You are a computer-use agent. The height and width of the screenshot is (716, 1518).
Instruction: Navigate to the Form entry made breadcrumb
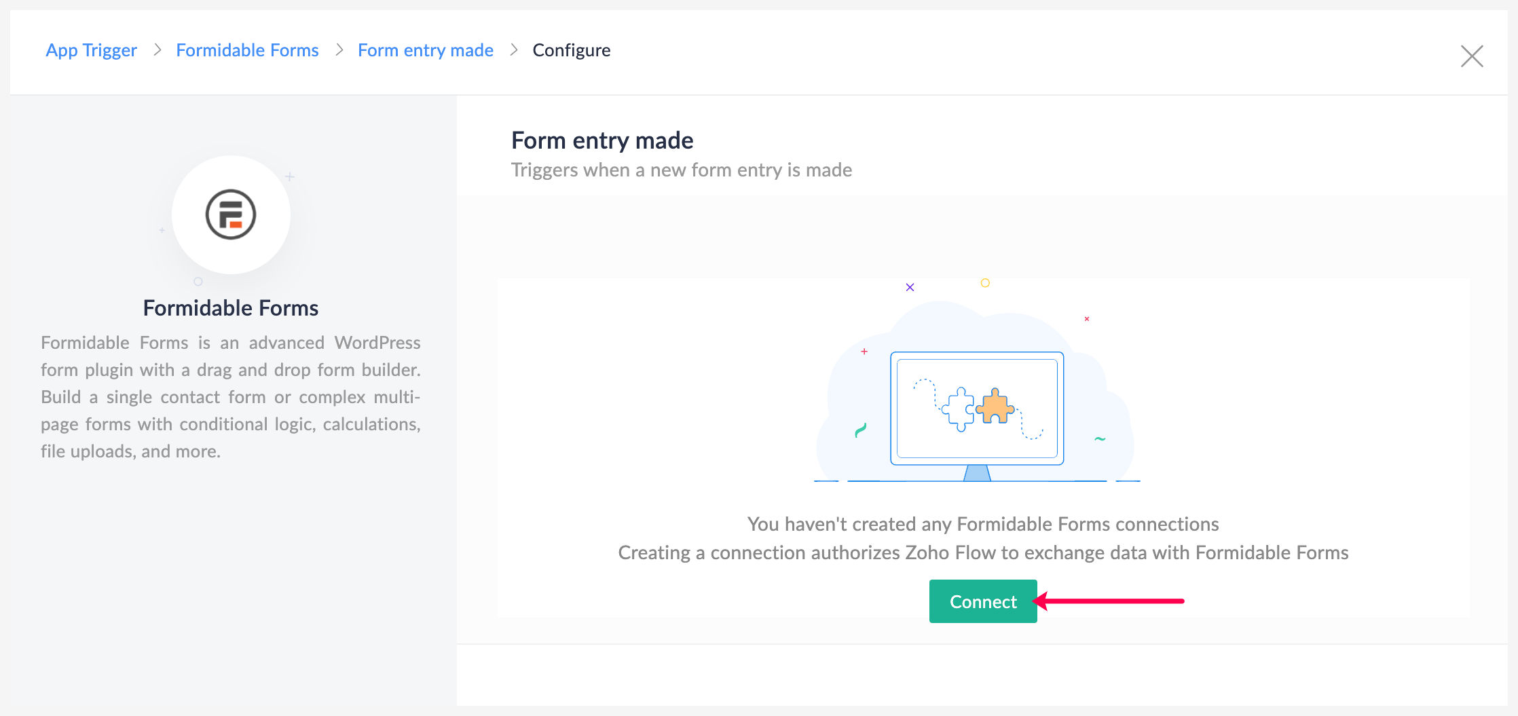[x=425, y=50]
